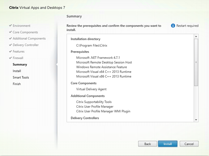The image size is (209, 156).
Task: Click the scrollbar down arrow
Action: 196,120
